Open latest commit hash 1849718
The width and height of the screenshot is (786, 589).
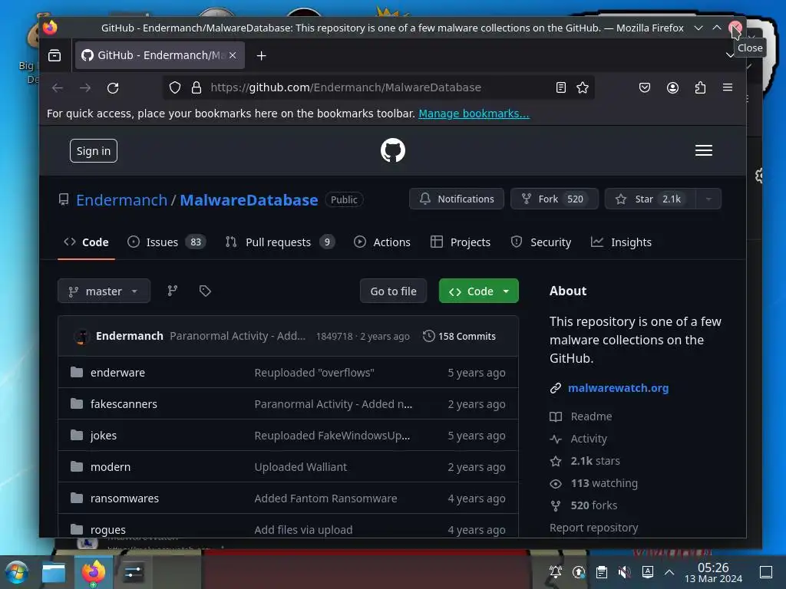point(334,337)
